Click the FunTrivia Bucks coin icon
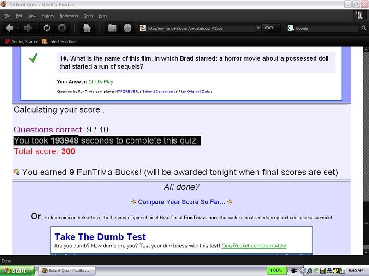Viewport: 369px width, 276px height. [17, 172]
